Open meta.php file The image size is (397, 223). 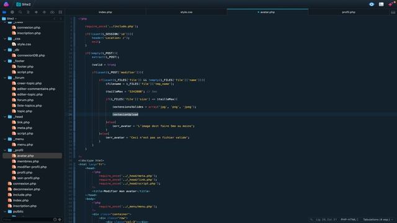pyautogui.click(x=22, y=128)
